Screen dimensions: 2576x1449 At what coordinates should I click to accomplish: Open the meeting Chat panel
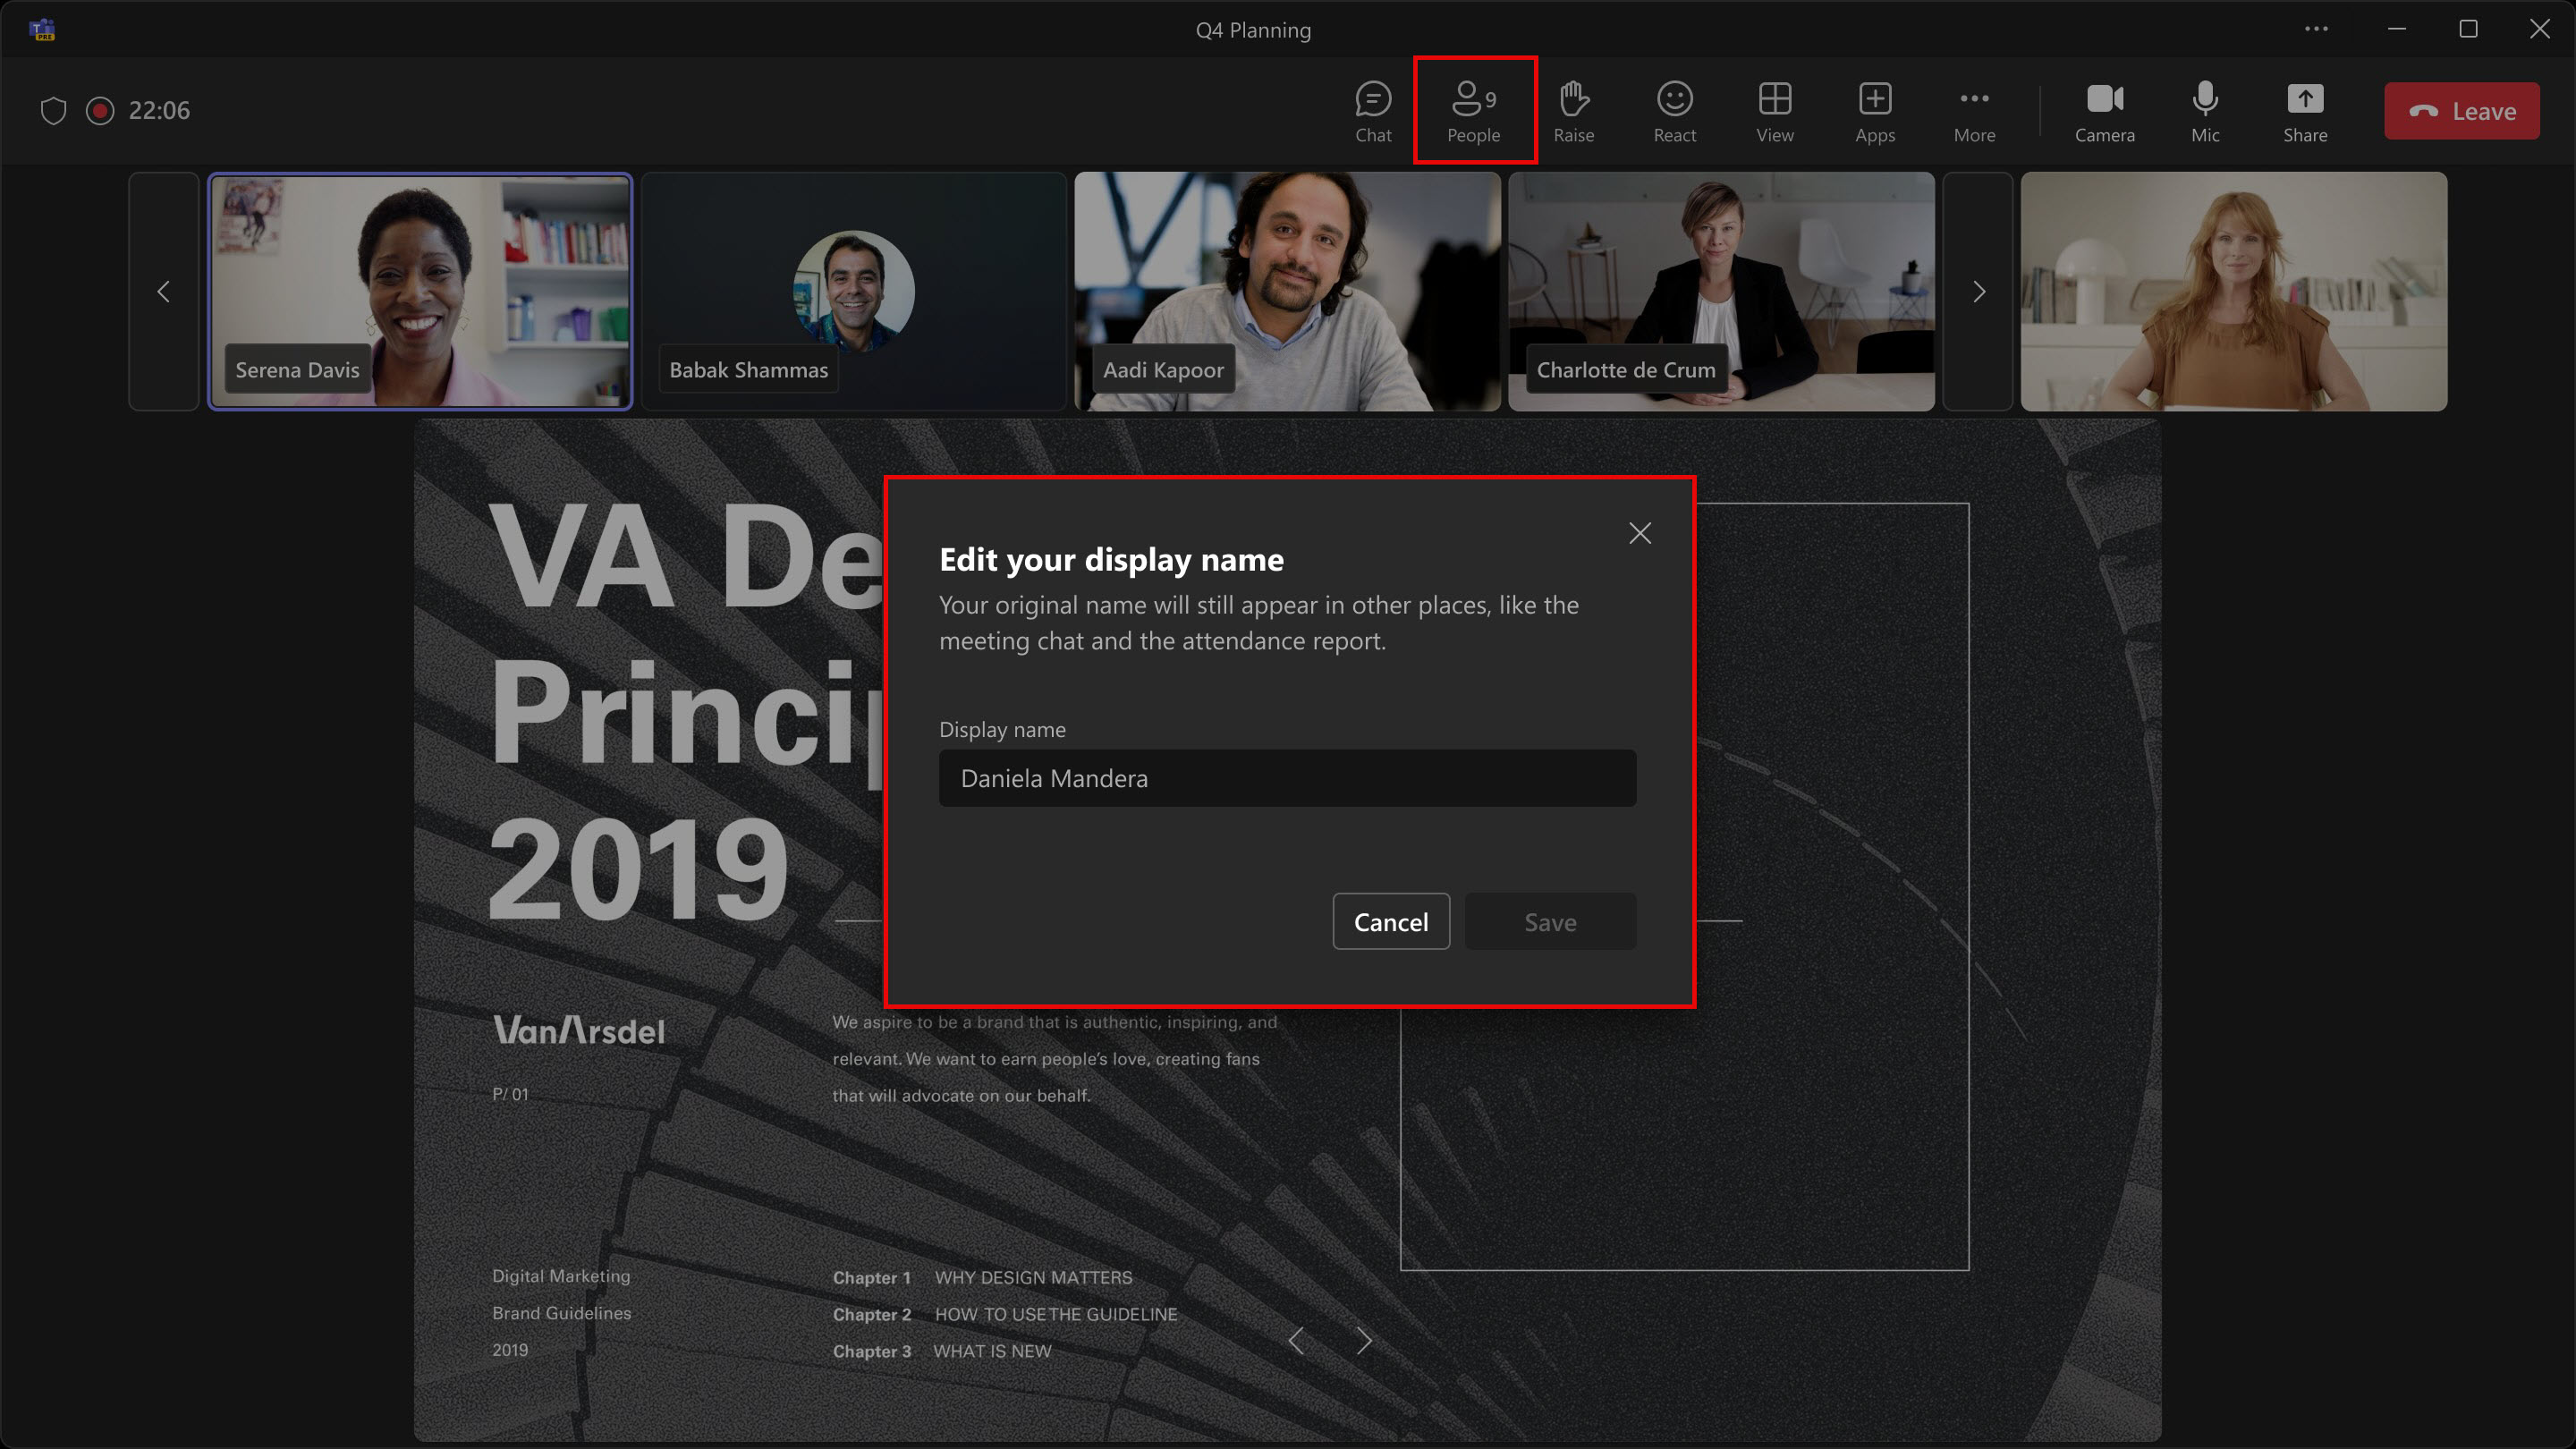tap(1372, 111)
